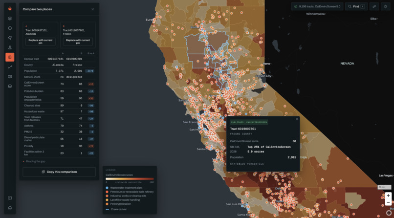Replace place B with current pin
The image size is (394, 218).
click(x=78, y=42)
